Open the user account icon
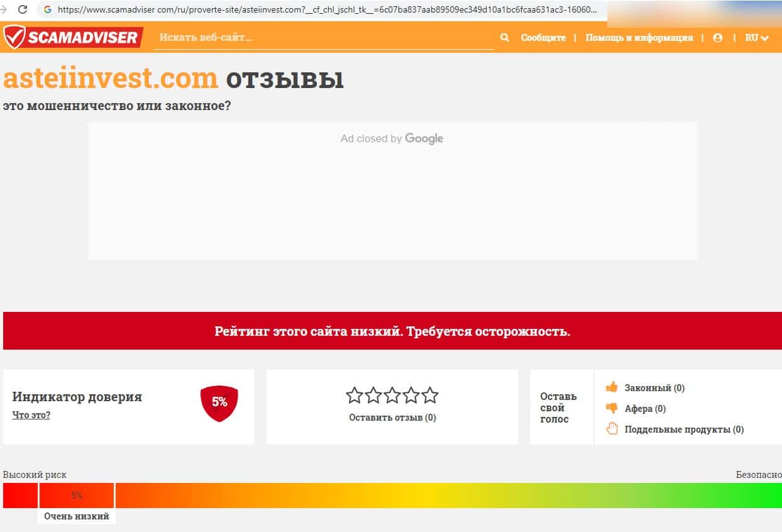Screen dimensions: 782x532 (x=717, y=38)
